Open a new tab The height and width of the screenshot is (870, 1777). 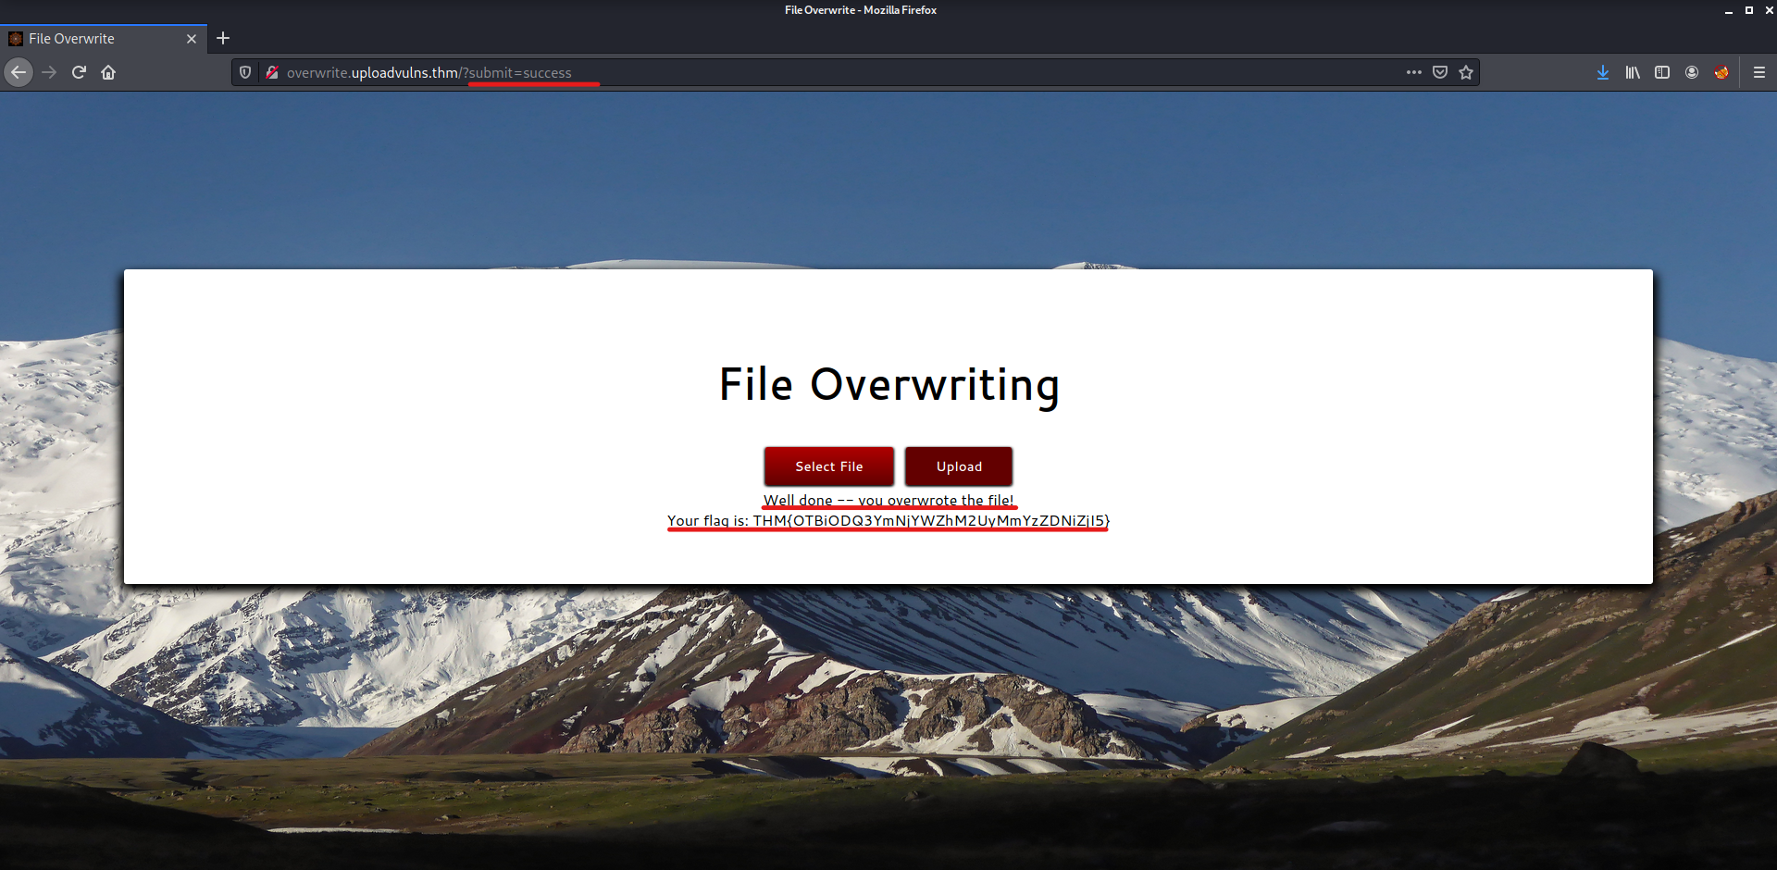click(223, 38)
